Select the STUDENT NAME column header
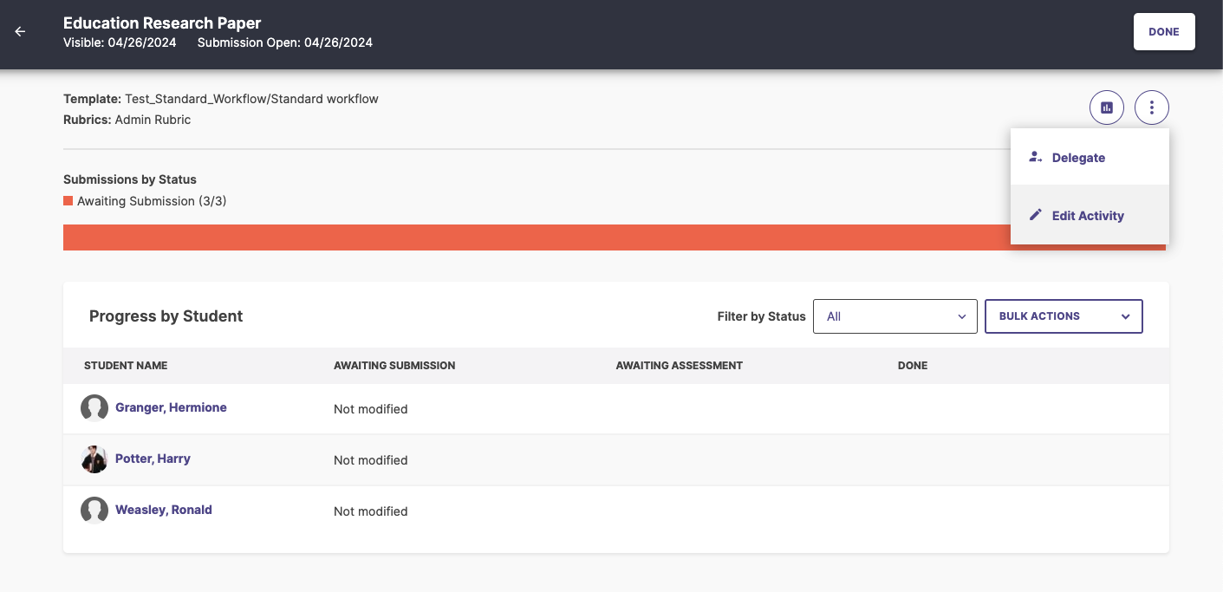 tap(126, 365)
